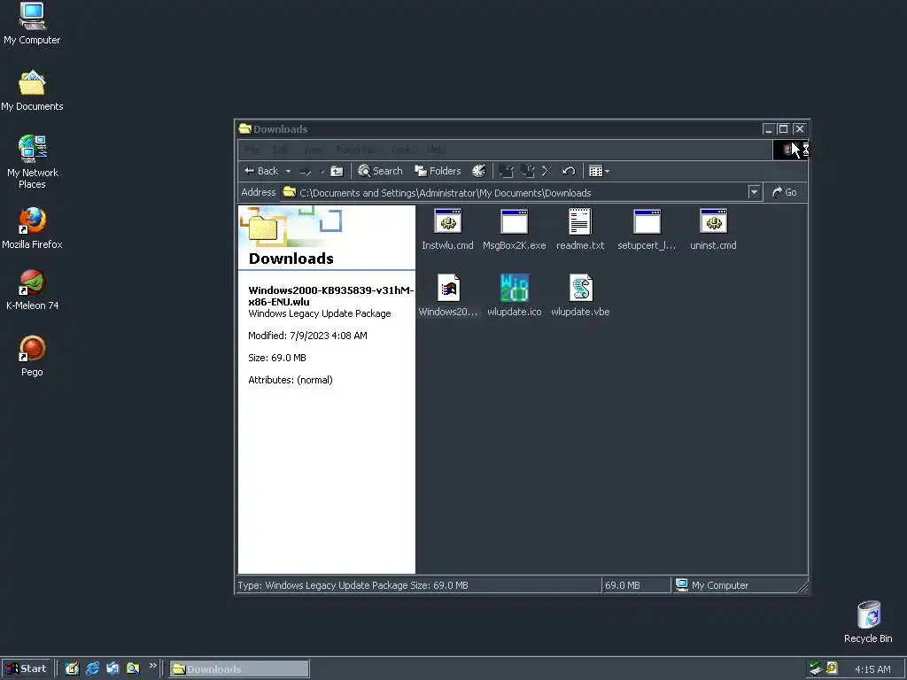Open My Computer desktop icon

coord(32,24)
